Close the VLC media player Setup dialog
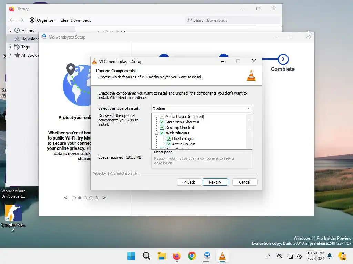 point(254,61)
